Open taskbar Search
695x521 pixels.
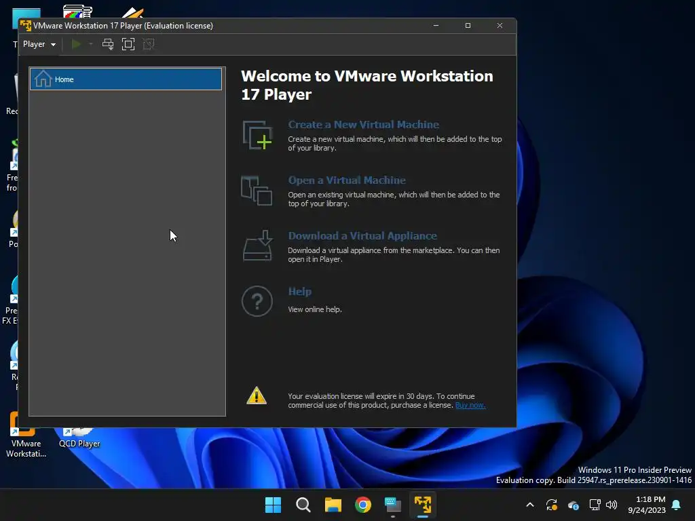(x=303, y=505)
